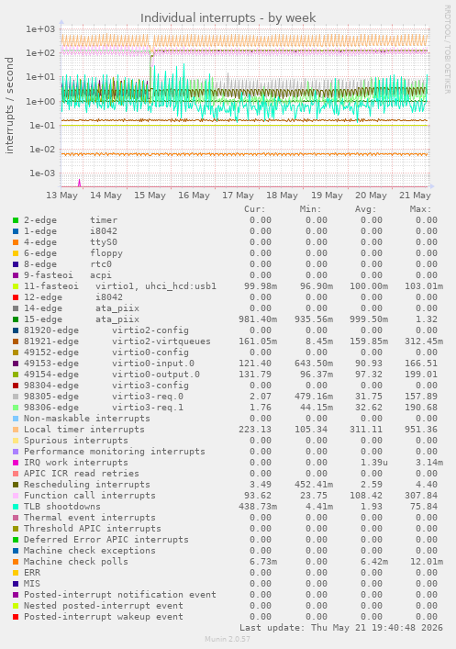Click the Local timer interrupts color swatch
This screenshot has width=456, height=649.
16,430
